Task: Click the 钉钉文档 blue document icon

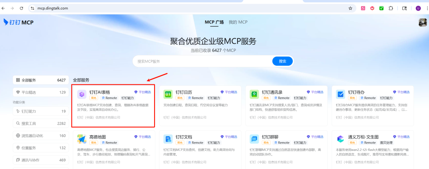Action: (x=168, y=139)
